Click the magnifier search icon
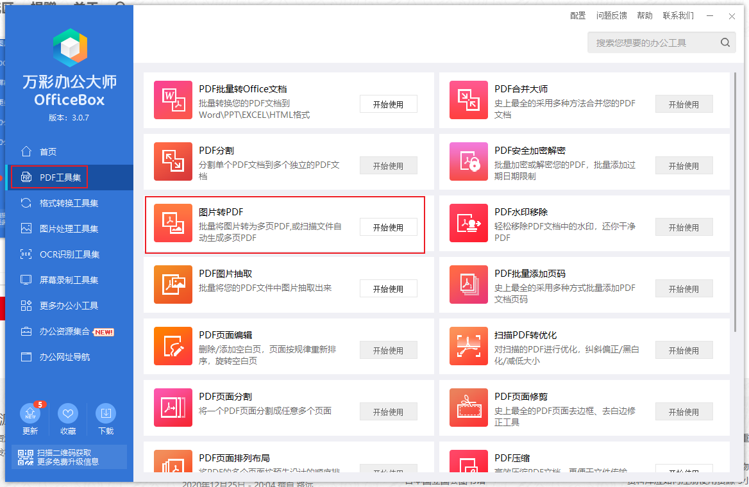749x487 pixels. pyautogui.click(x=725, y=42)
